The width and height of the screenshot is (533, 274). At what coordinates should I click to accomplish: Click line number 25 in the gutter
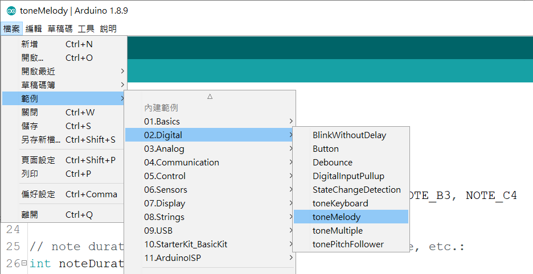pos(13,246)
